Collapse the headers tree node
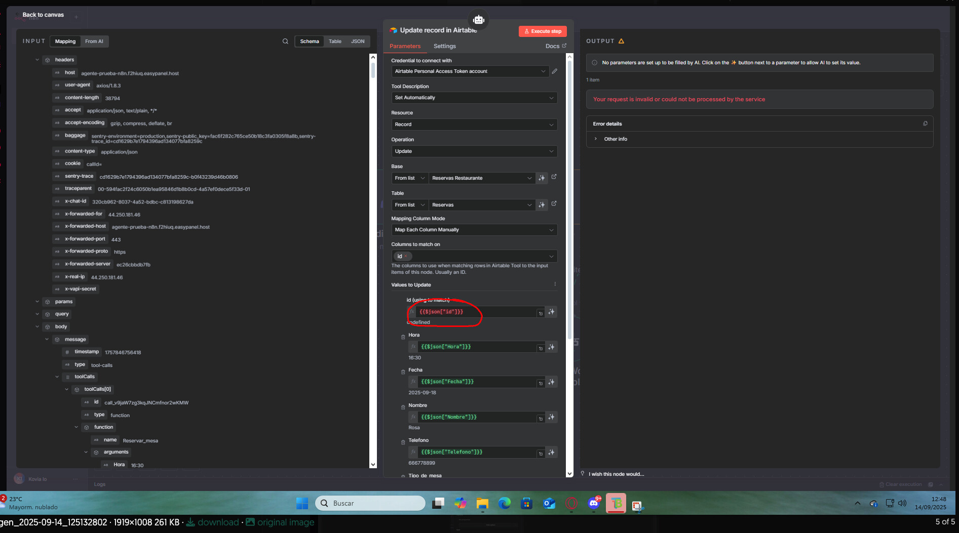 (x=37, y=60)
